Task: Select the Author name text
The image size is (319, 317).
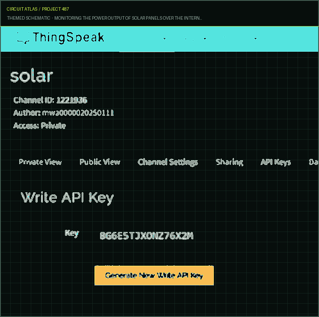Action: pyautogui.click(x=78, y=113)
